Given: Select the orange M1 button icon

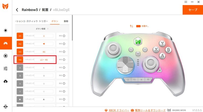Looking at the screenshot, I should tap(20, 36).
